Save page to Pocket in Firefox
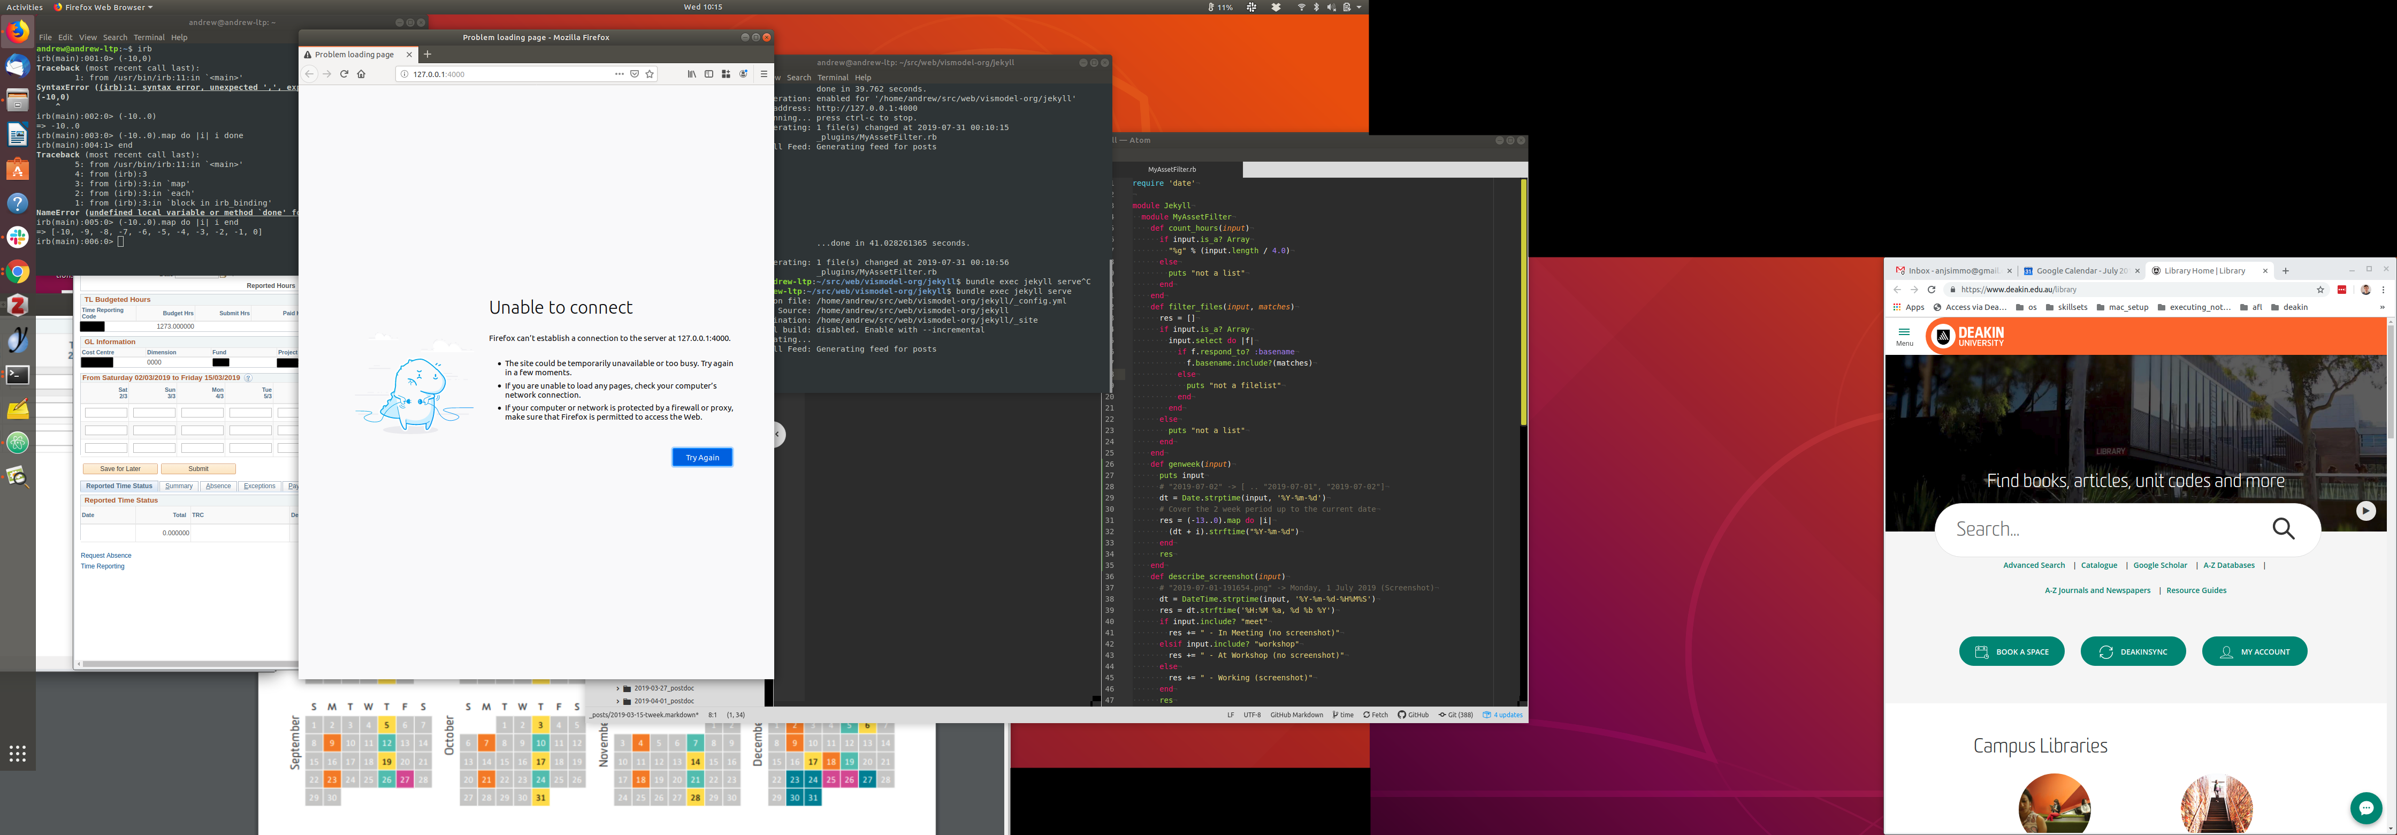This screenshot has height=835, width=2397. (635, 74)
